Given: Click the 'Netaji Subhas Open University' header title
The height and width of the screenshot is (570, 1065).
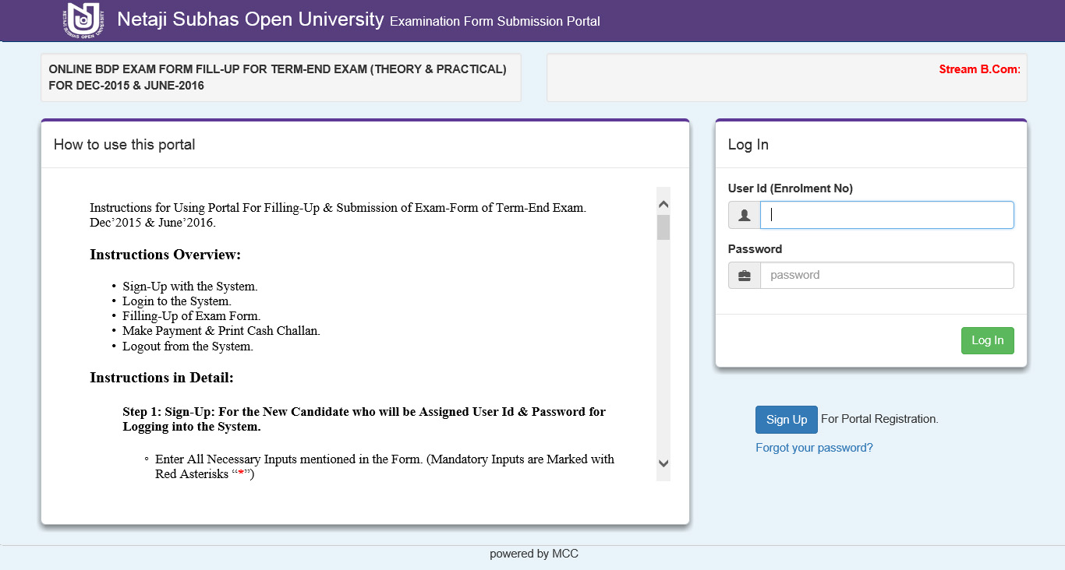Looking at the screenshot, I should (250, 19).
